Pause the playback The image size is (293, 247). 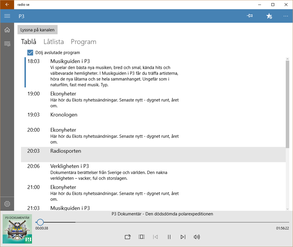[x=169, y=237]
